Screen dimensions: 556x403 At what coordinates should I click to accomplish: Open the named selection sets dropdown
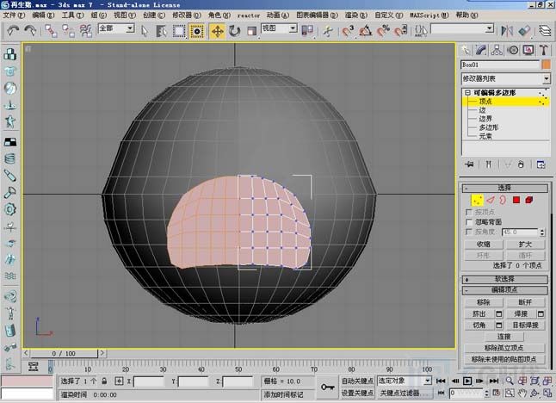[490, 28]
